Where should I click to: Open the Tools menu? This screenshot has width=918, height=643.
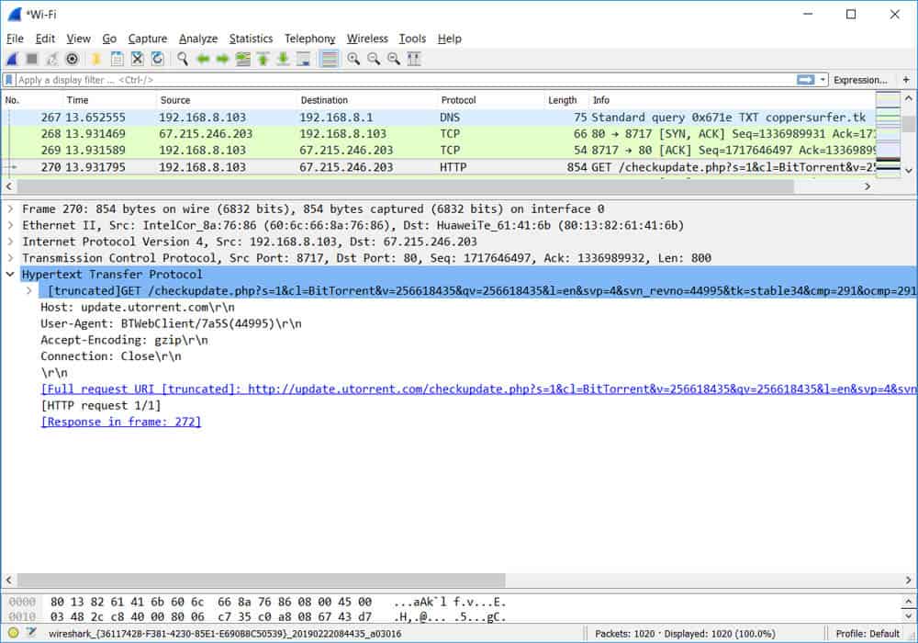412,39
